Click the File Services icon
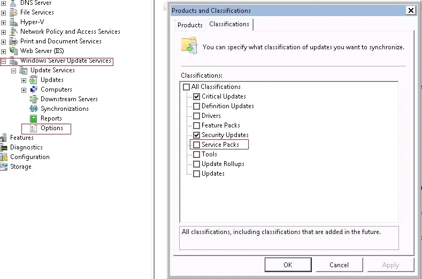This screenshot has width=422, height=279. tap(13, 12)
